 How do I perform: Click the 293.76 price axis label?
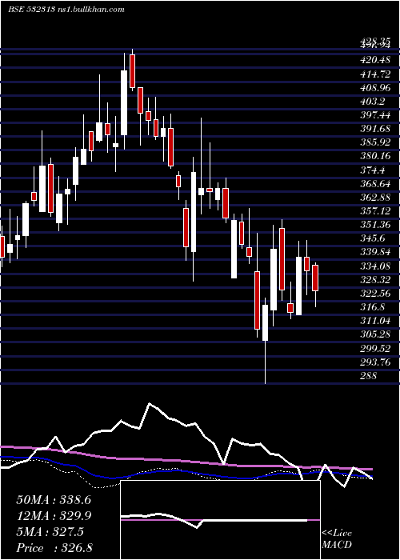tap(374, 362)
